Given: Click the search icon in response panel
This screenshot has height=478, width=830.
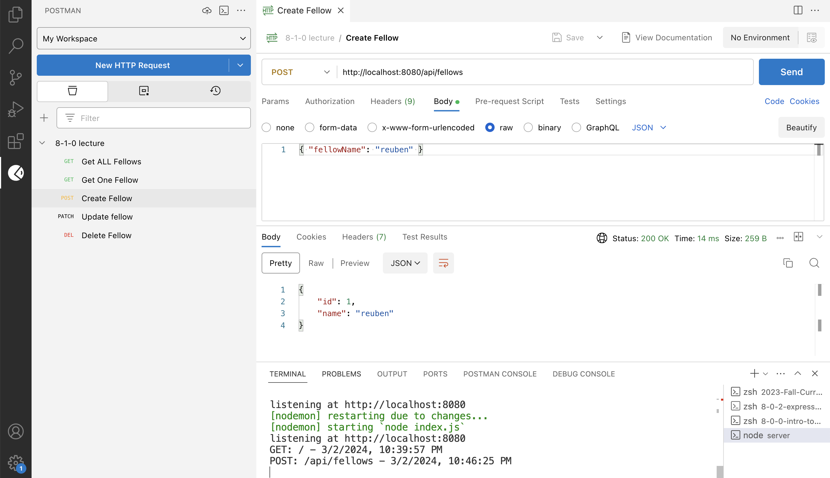Looking at the screenshot, I should click(x=814, y=263).
